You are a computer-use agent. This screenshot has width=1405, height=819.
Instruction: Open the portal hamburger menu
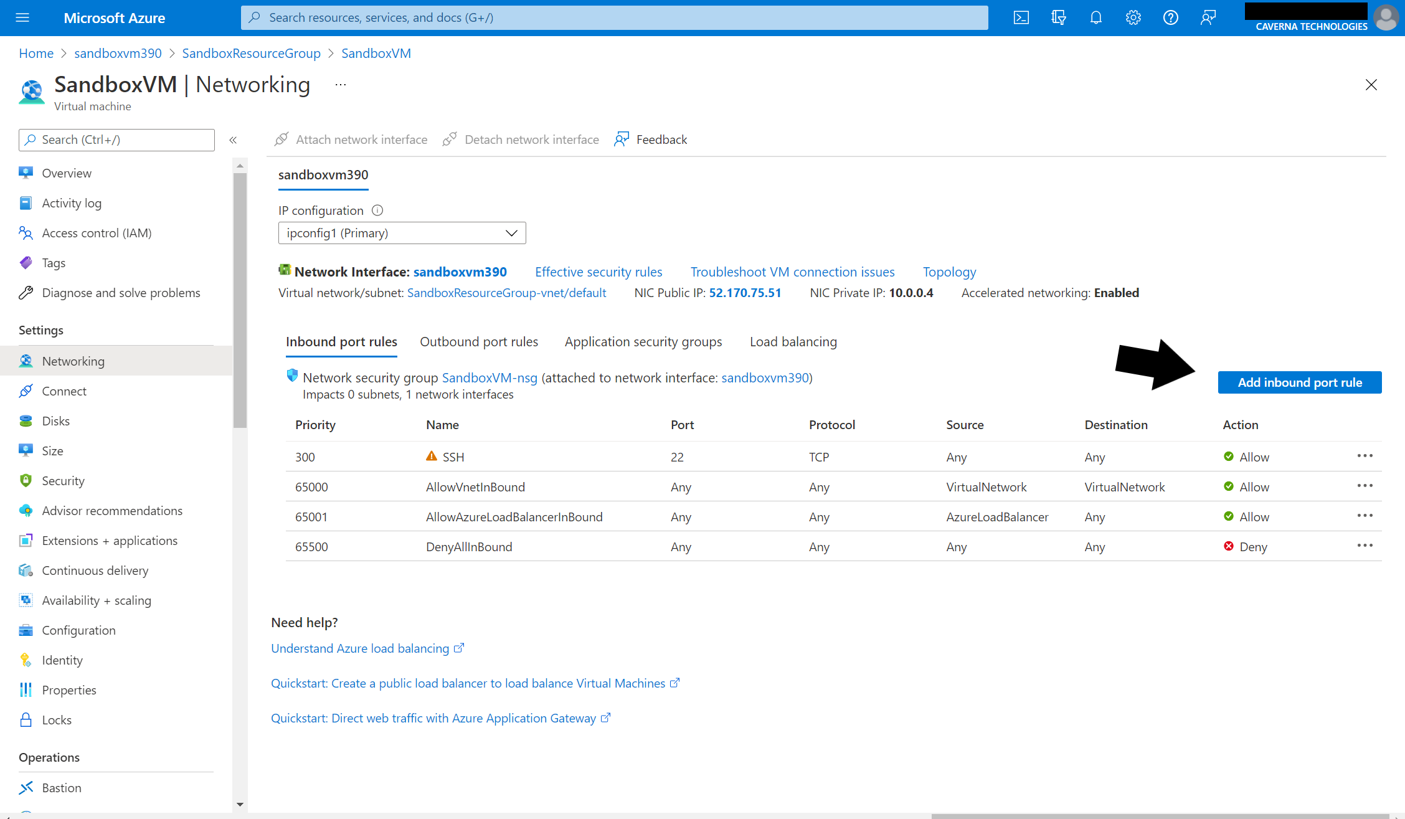point(22,17)
